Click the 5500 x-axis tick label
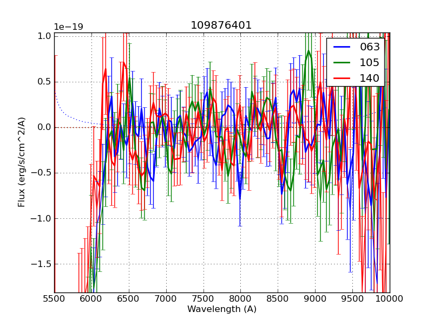The image size is (433, 325). 54,298
